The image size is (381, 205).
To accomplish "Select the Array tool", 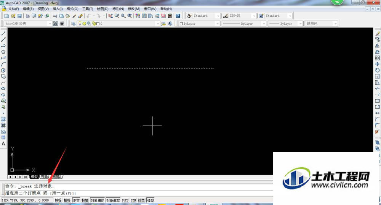I will tap(377, 58).
